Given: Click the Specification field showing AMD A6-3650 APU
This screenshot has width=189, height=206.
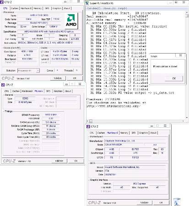Looking at the screenshot, I should (49, 32).
